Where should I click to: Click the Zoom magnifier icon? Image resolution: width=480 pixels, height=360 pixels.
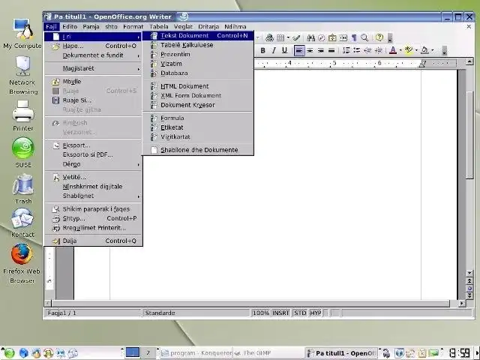364,38
